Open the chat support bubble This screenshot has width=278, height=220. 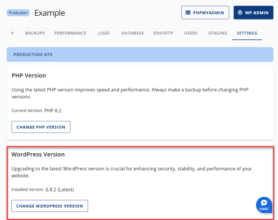(x=264, y=205)
